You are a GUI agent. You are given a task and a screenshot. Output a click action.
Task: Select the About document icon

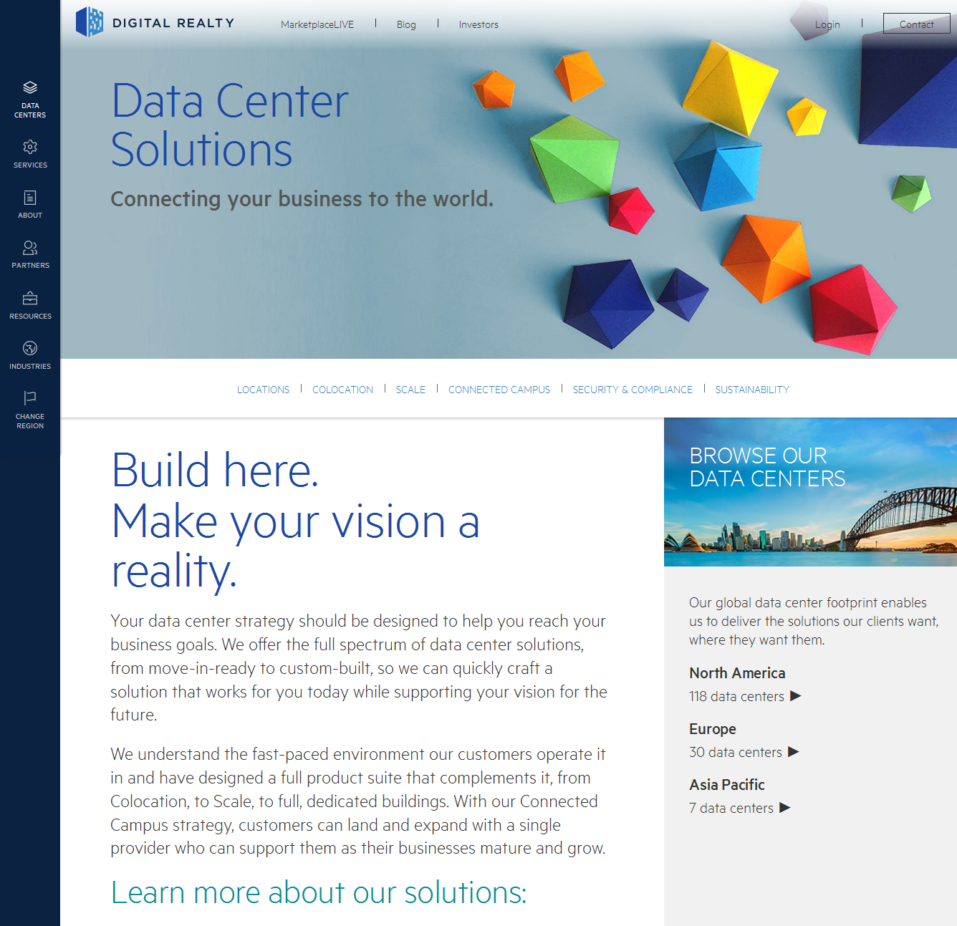click(30, 198)
